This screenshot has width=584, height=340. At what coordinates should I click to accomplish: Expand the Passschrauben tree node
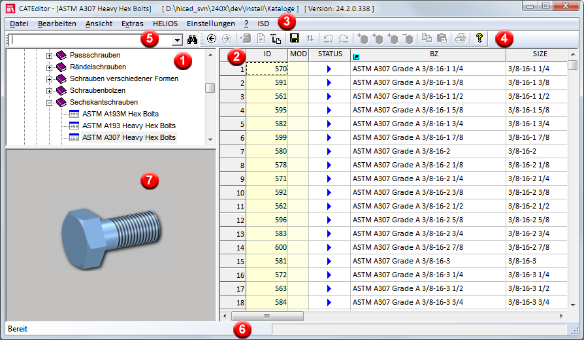coord(49,56)
